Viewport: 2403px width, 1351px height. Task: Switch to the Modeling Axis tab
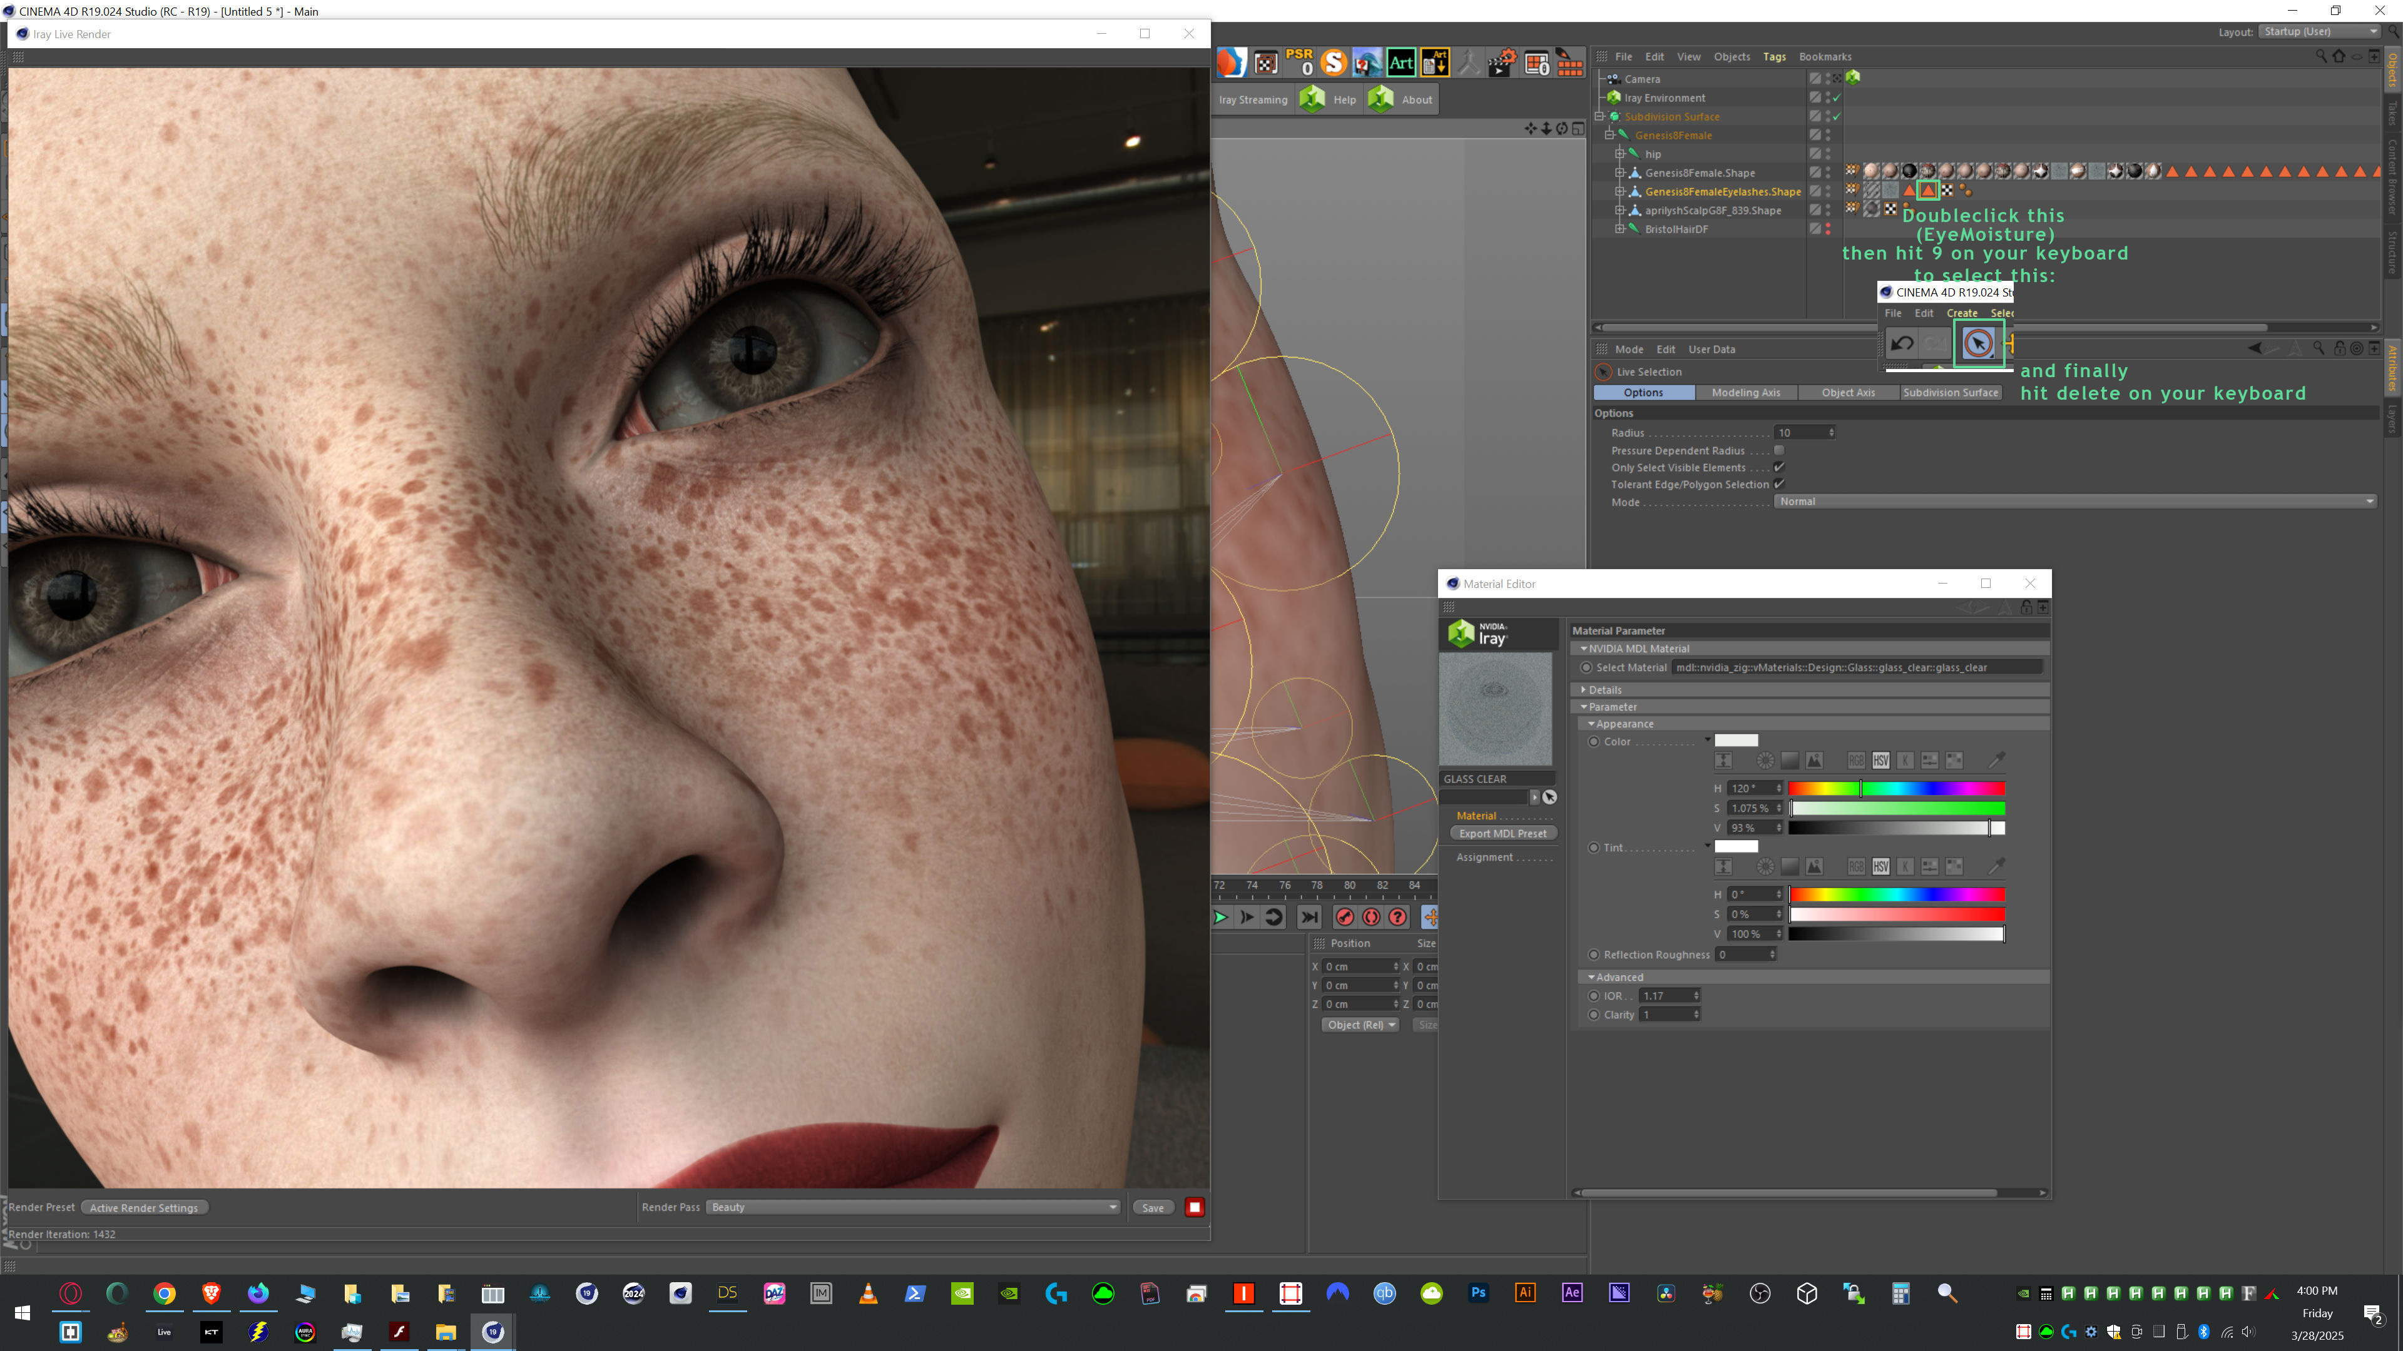click(1745, 393)
